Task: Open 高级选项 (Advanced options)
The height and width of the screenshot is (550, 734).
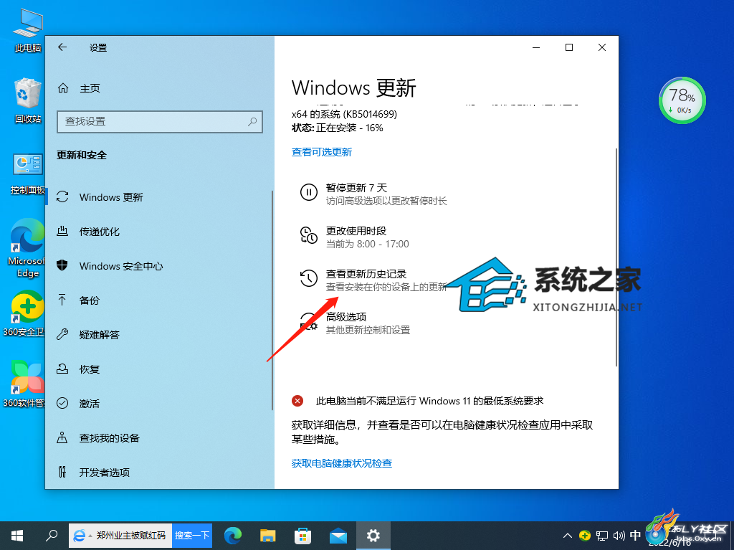Action: tap(355, 323)
